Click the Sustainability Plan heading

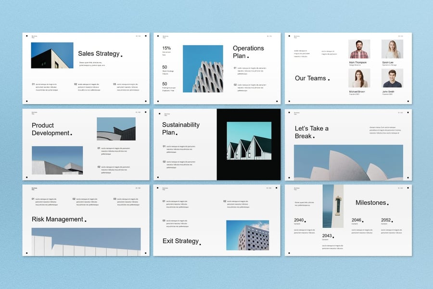click(180, 128)
